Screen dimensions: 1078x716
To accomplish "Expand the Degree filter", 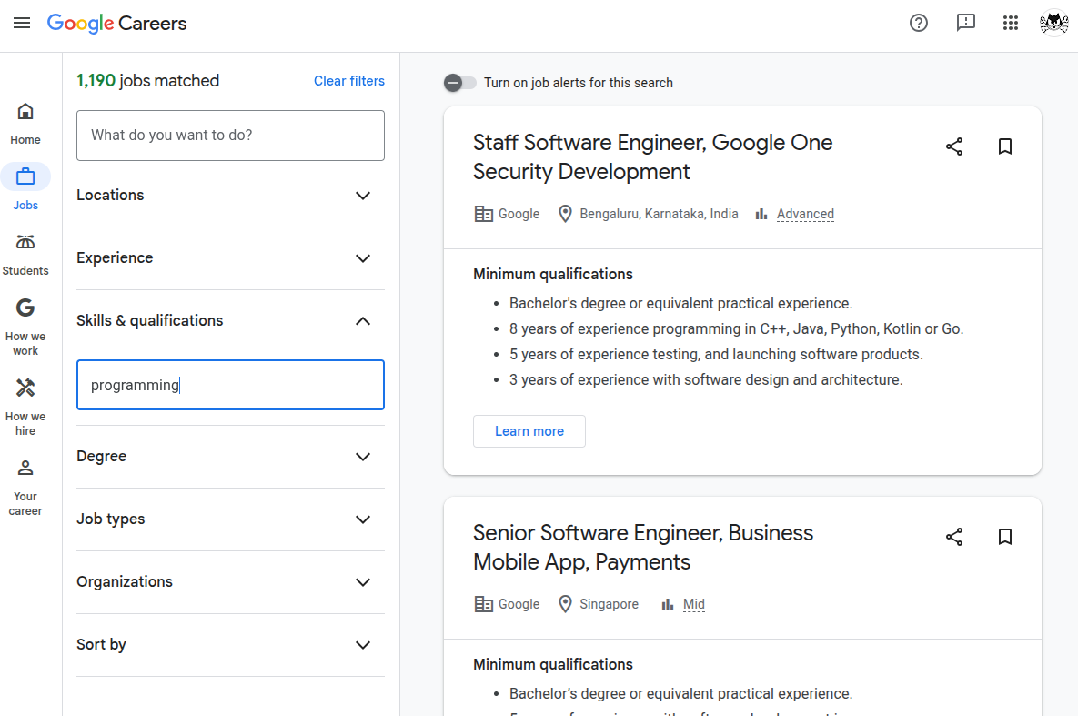I will [x=230, y=457].
